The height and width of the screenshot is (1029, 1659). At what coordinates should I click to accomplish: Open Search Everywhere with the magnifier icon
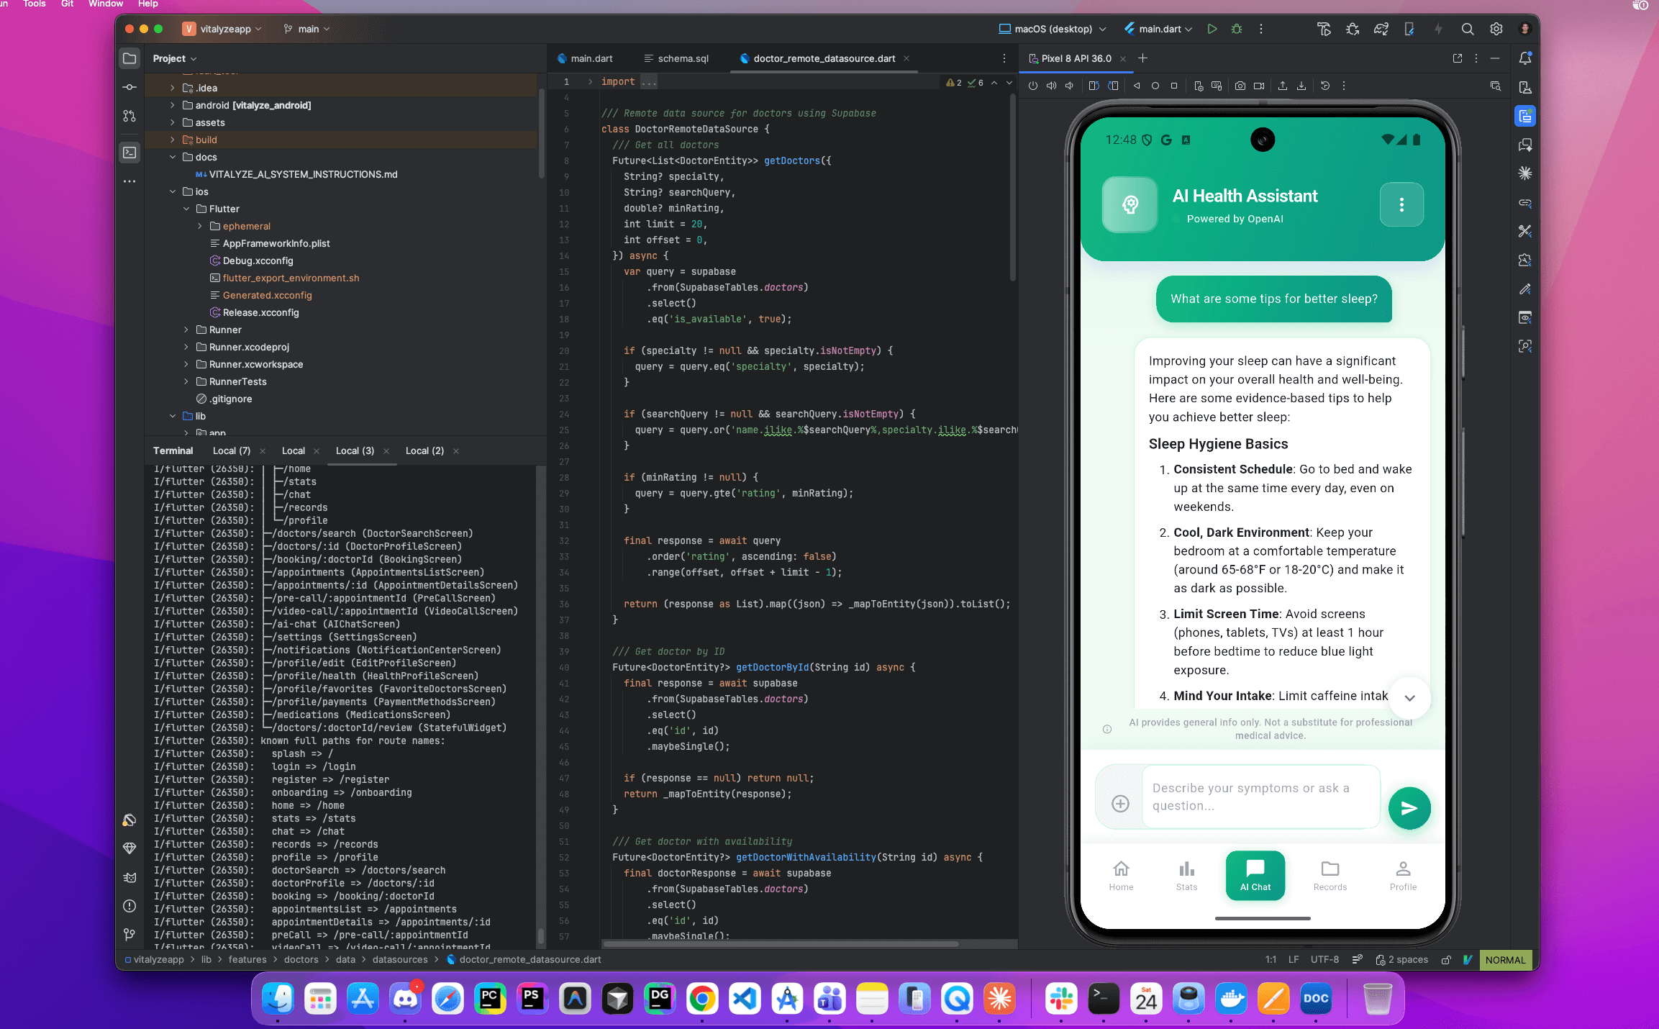pos(1468,29)
